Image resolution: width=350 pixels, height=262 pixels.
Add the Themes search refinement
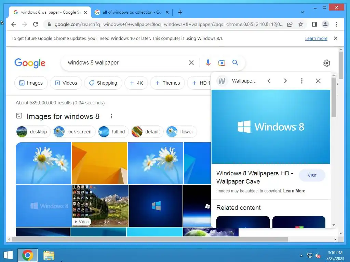pos(167,83)
